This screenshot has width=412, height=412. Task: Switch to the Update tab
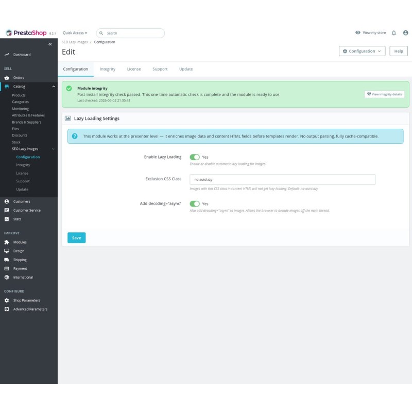point(186,69)
